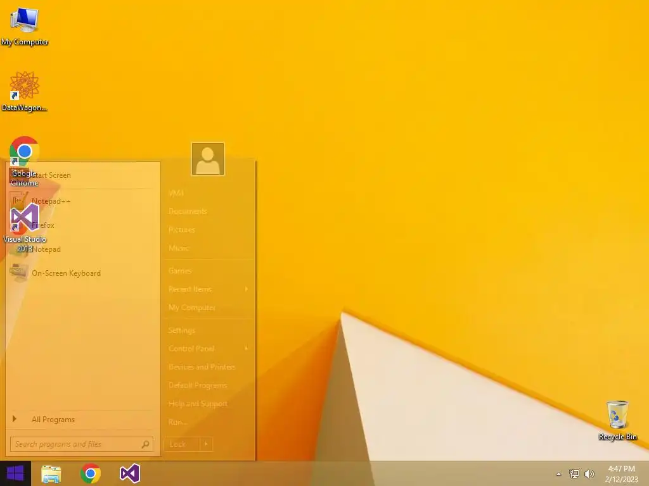
Task: Open Default Programs
Action: pos(209,385)
